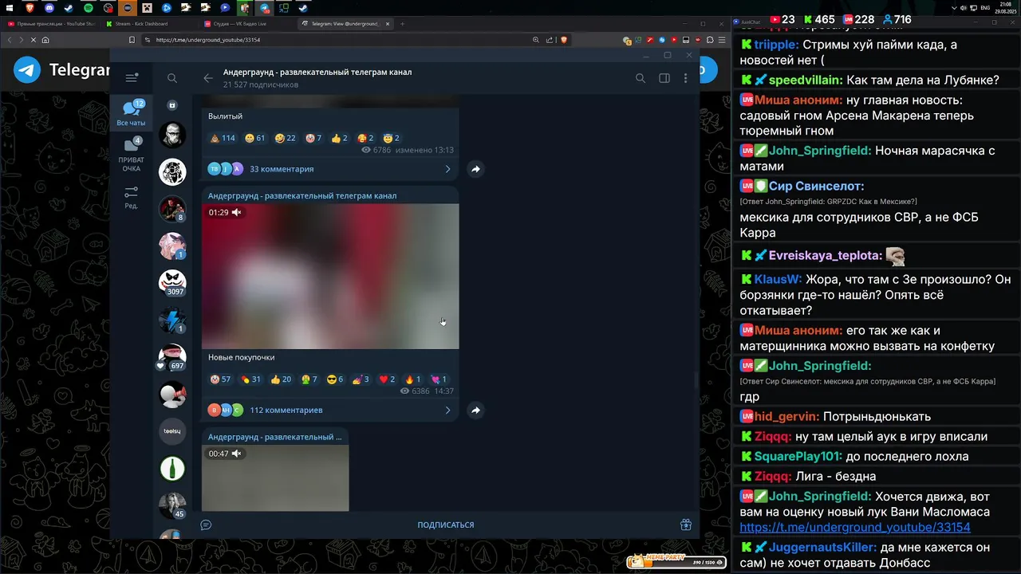1021x574 pixels.
Task: Subscribe with 'ПОДПИСАТЬСЯ' button
Action: coord(445,525)
